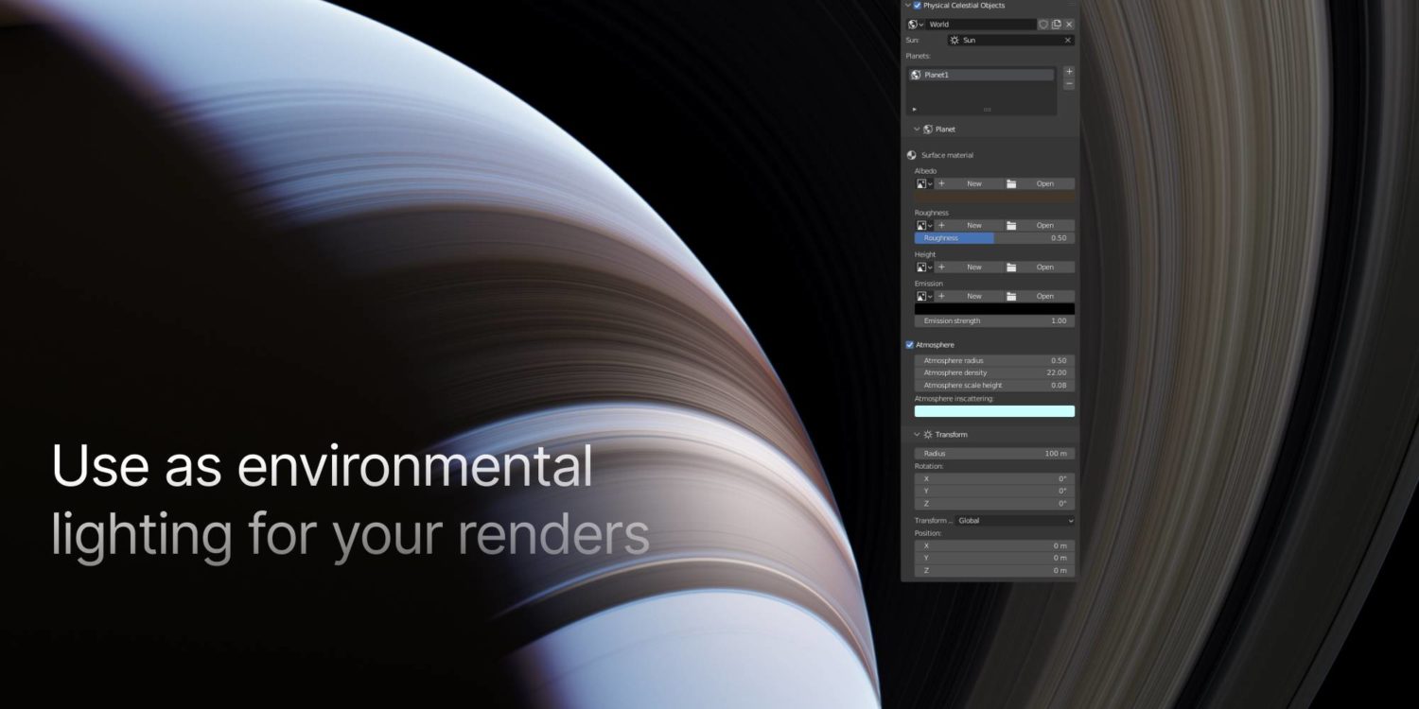Expand the Planets list filter options
This screenshot has height=709, width=1419.
point(914,109)
